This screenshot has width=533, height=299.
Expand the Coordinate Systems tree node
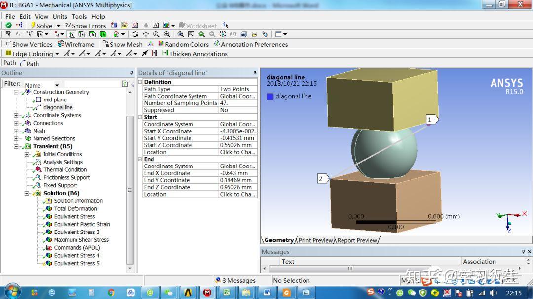[x=15, y=115]
